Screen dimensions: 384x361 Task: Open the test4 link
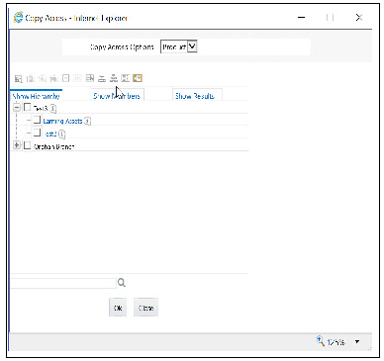50,134
